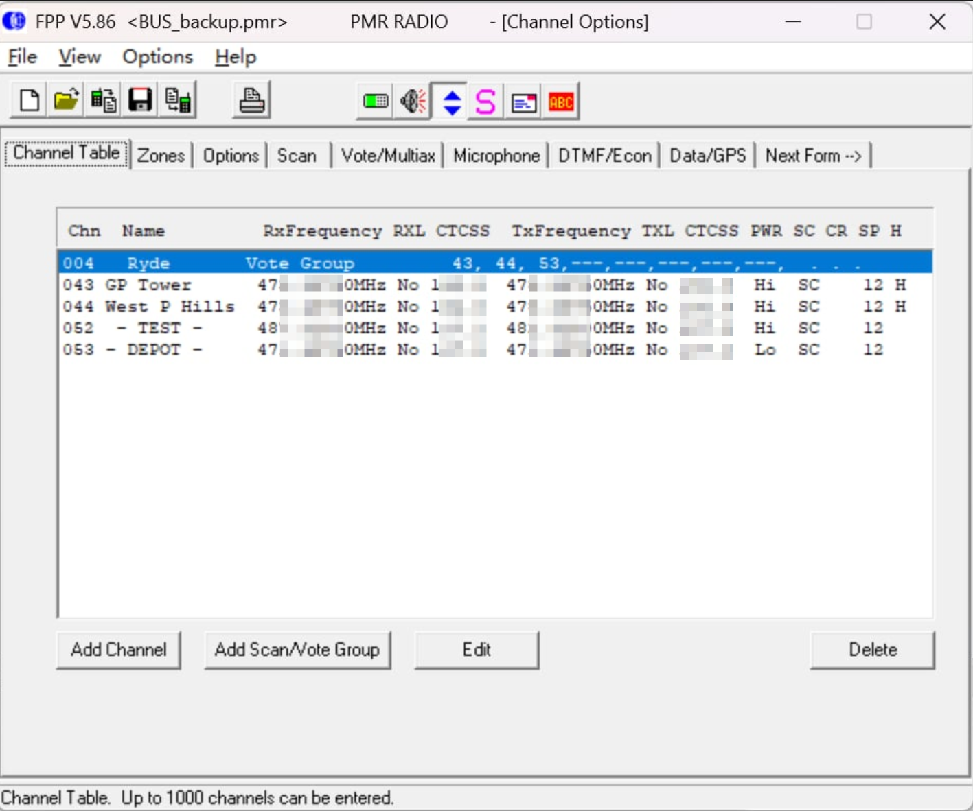Screen dimensions: 973x811
Task: Click the New file toolbar icon
Action: (x=29, y=101)
